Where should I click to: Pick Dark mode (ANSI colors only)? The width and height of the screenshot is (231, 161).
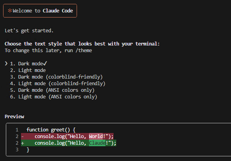(52, 90)
